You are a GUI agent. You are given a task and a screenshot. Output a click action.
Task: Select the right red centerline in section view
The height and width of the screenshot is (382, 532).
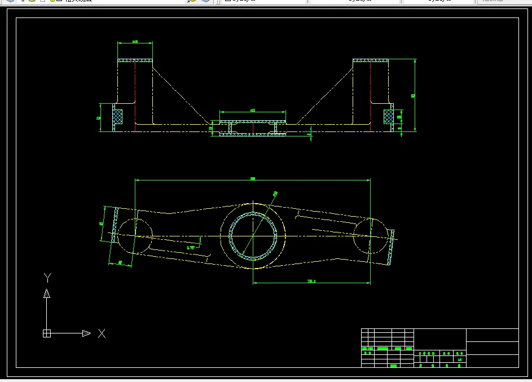[371, 96]
